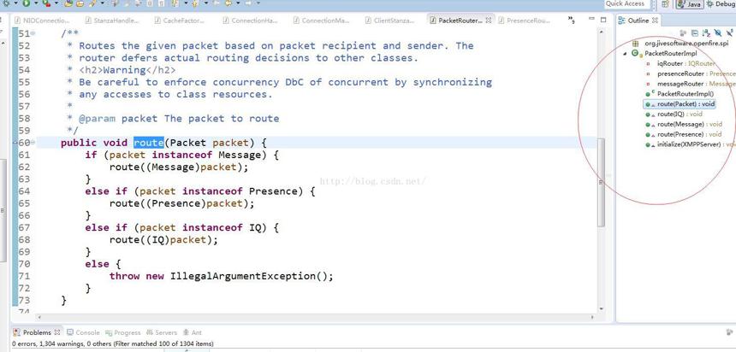Click the green Run button in toolbar
The height and width of the screenshot is (352, 736).
point(27,3)
